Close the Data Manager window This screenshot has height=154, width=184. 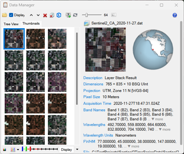click(x=176, y=5)
